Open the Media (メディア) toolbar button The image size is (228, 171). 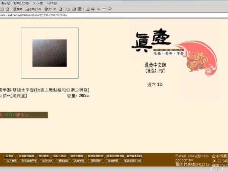(50, 8)
